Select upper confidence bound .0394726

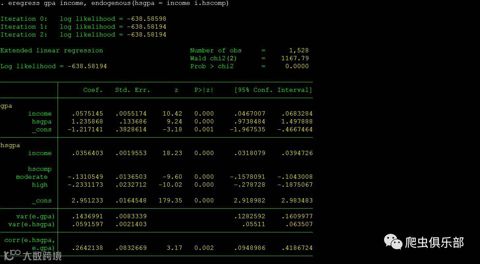pos(297,153)
